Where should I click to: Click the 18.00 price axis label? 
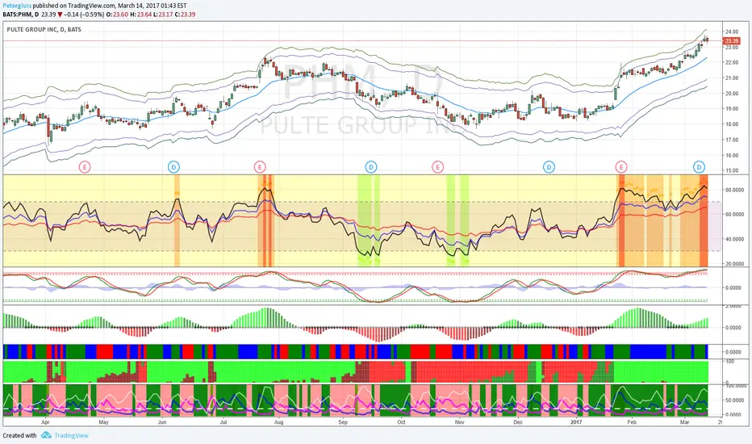[x=732, y=124]
